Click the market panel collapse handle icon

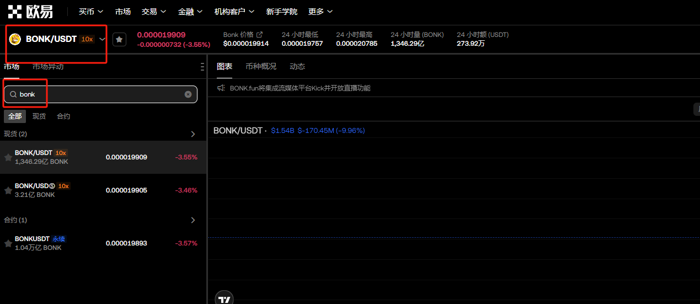click(202, 67)
